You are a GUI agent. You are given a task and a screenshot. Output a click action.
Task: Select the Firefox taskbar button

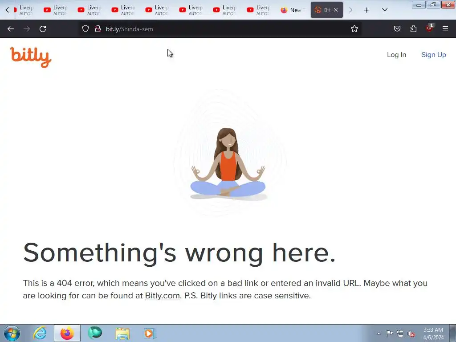point(67,333)
